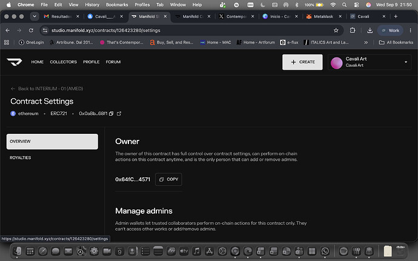Click the ethereum network icon
This screenshot has width=418, height=261.
(x=13, y=114)
